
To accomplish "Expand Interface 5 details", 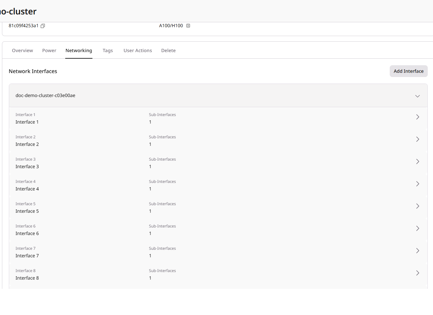I will click(418, 206).
